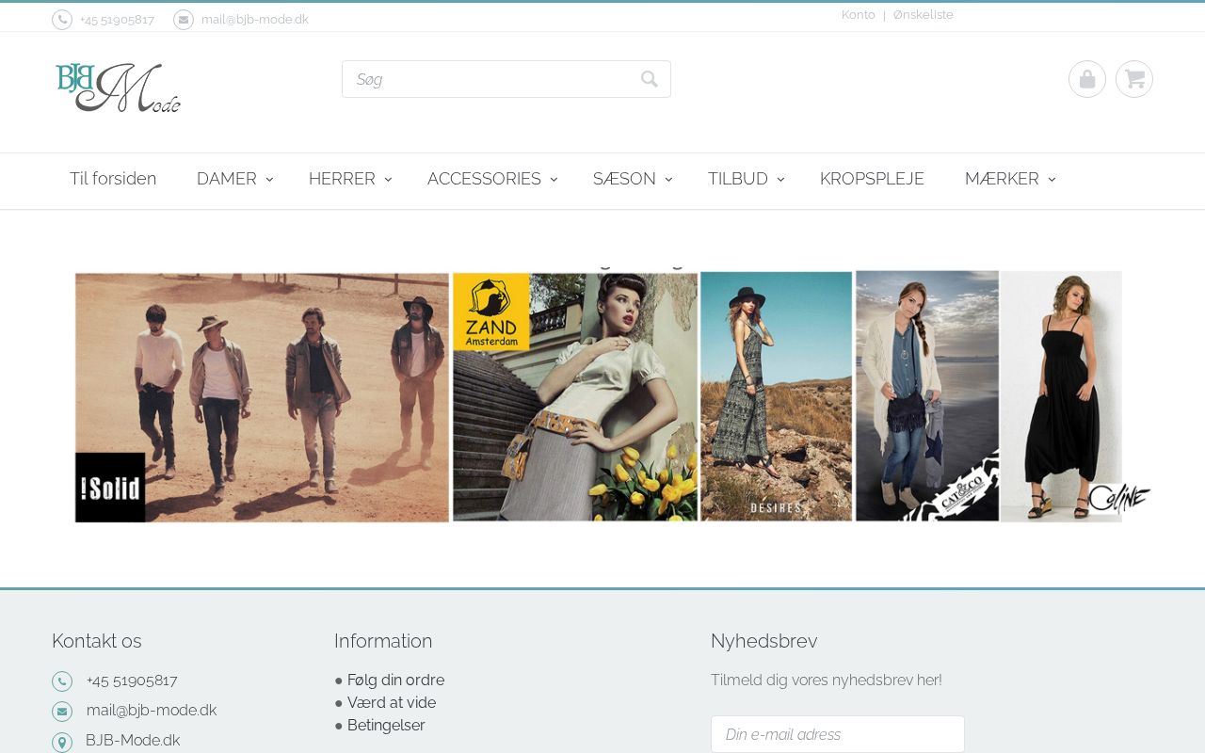Open Værd at vide link
The width and height of the screenshot is (1205, 753).
[392, 703]
